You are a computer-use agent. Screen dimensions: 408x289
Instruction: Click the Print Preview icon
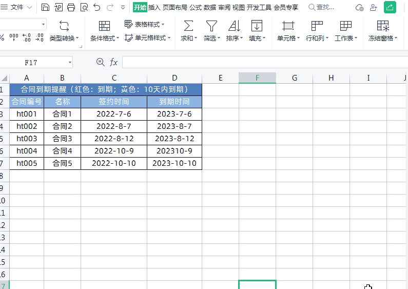click(84, 7)
